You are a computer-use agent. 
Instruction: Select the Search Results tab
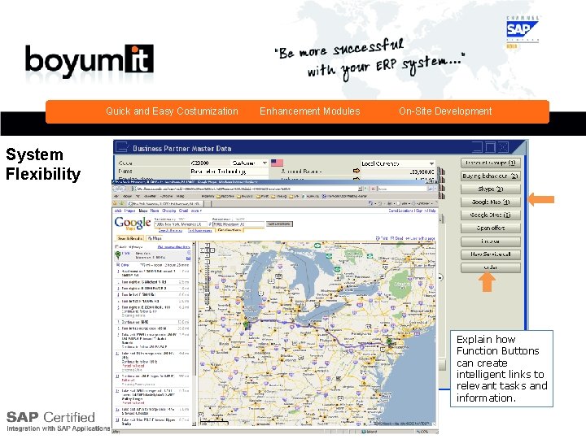pos(129,238)
